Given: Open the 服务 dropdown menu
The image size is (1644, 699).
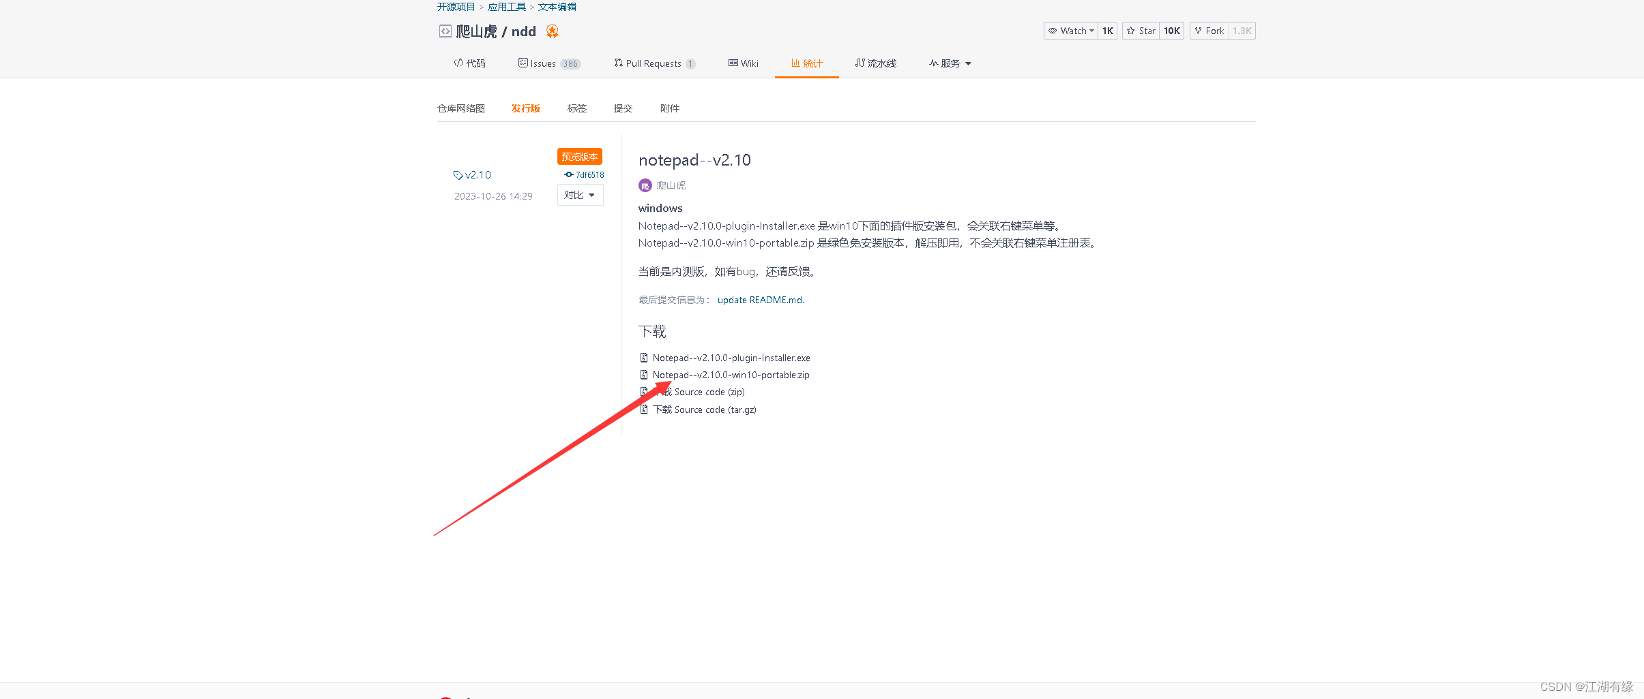Looking at the screenshot, I should (x=950, y=63).
